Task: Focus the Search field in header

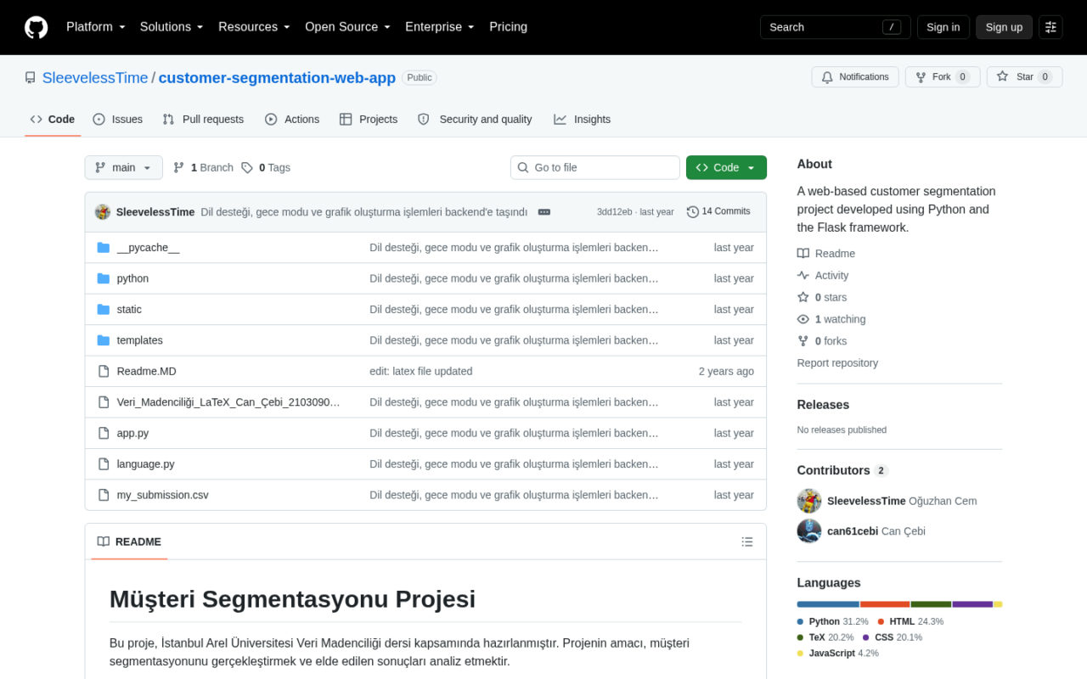Action: 835,27
